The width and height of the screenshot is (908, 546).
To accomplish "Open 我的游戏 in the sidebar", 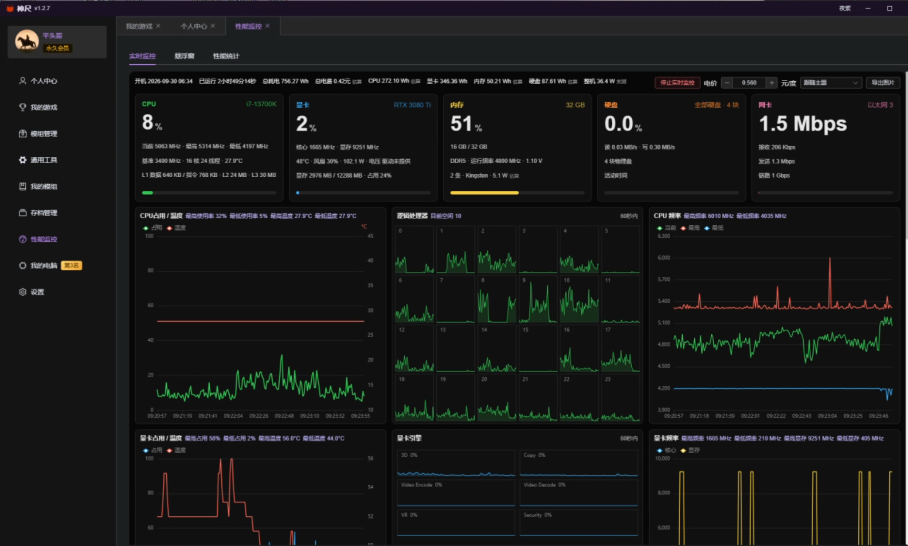I will click(38, 107).
